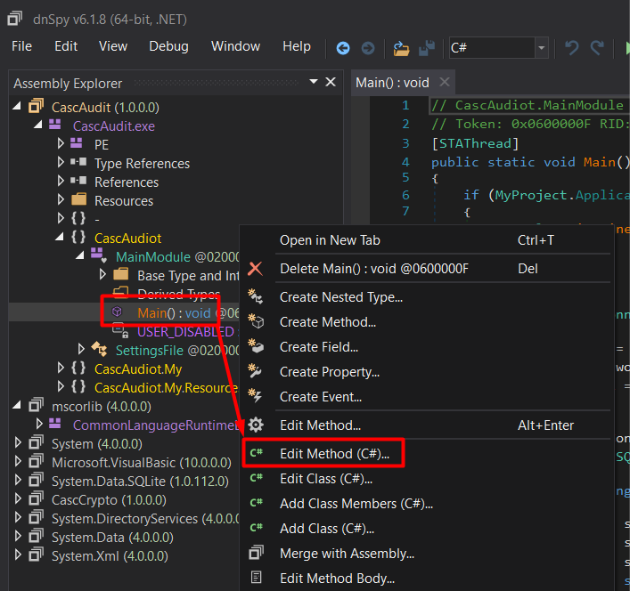Select Delete Main() : void menu entry
630x591 pixels.
coord(373,268)
